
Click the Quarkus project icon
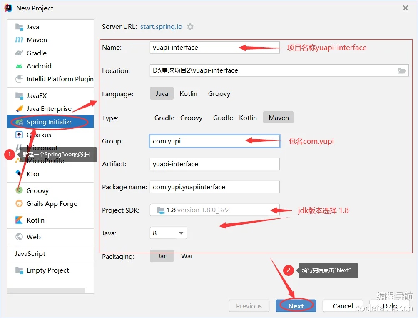pos(19,135)
